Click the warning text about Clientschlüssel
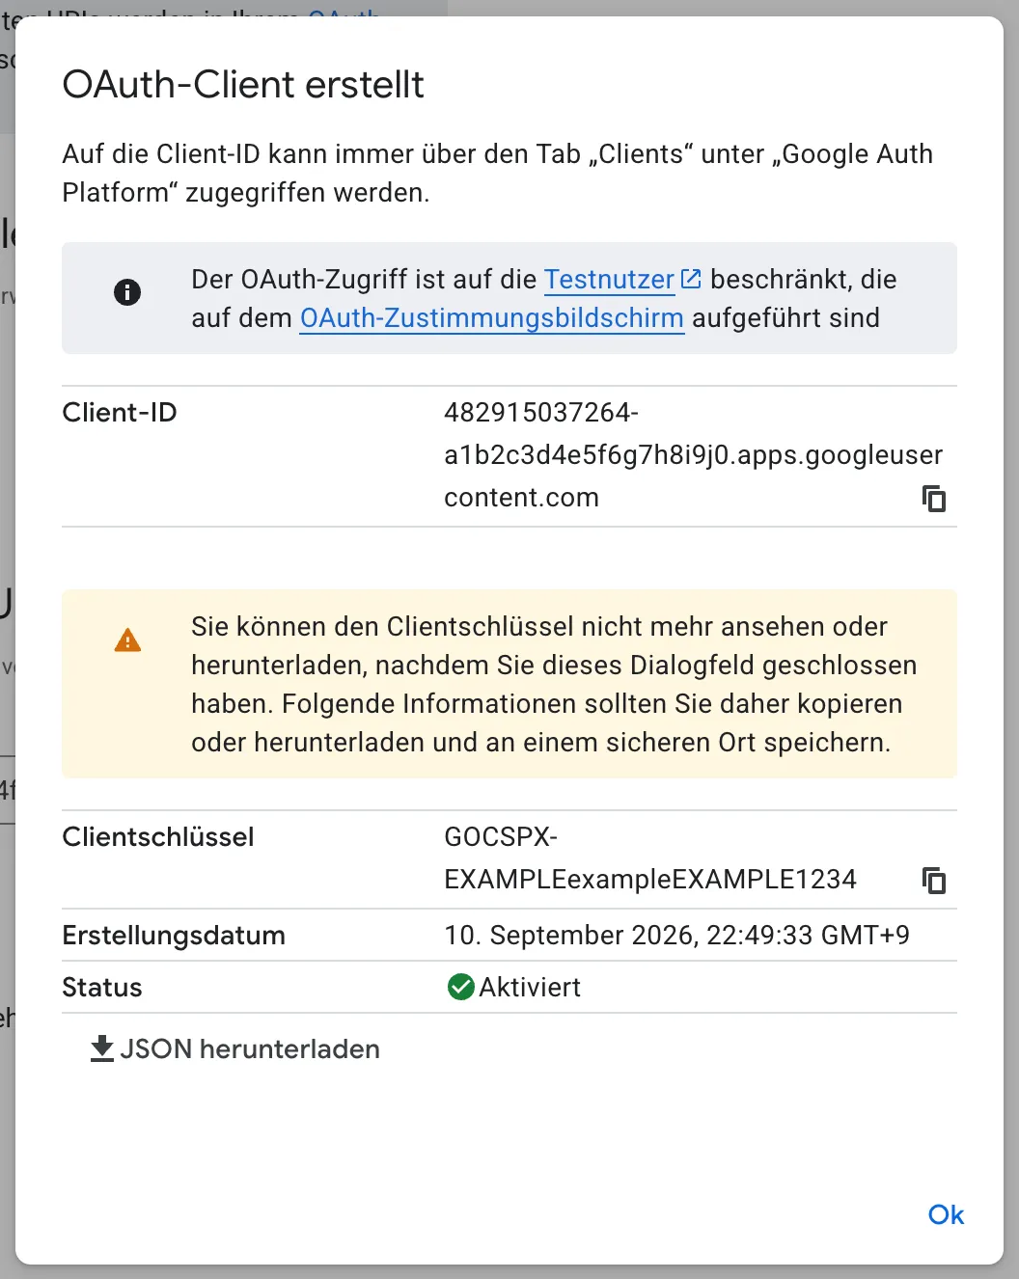Screen dimensions: 1019x1279 tap(554, 684)
